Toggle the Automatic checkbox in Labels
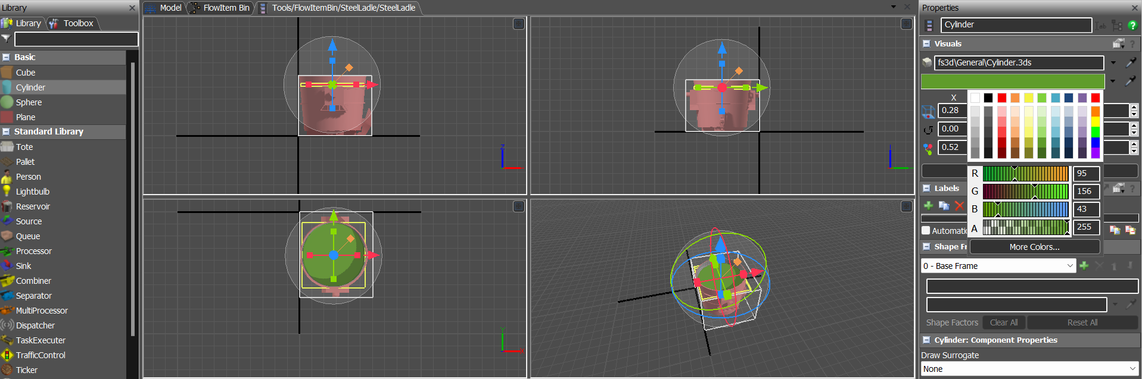 pos(926,230)
